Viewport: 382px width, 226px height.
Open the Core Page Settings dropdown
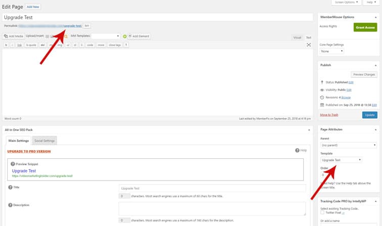332,51
